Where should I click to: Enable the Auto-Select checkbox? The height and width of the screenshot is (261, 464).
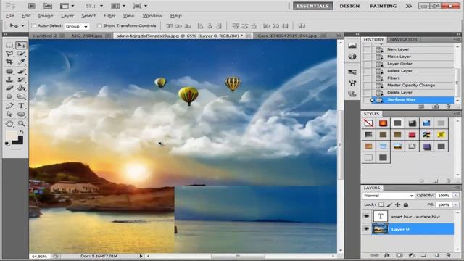click(x=34, y=26)
